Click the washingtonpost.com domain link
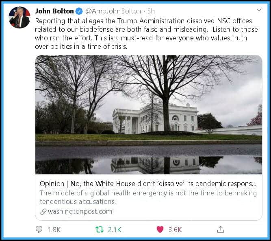The height and width of the screenshot is (241, 271). [80, 211]
